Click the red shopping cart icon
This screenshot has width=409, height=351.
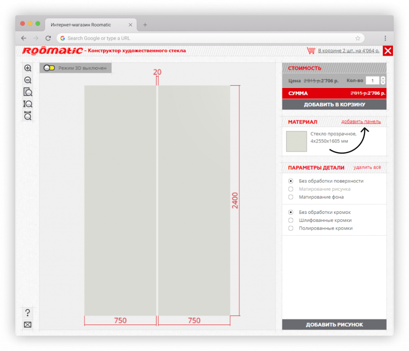[311, 51]
